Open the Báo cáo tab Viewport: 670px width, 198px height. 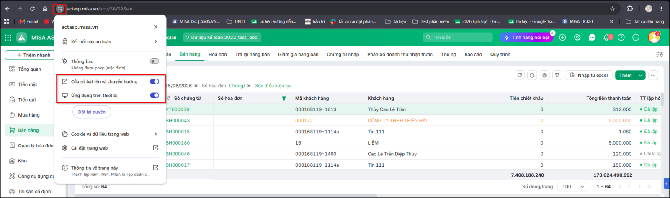coord(473,54)
